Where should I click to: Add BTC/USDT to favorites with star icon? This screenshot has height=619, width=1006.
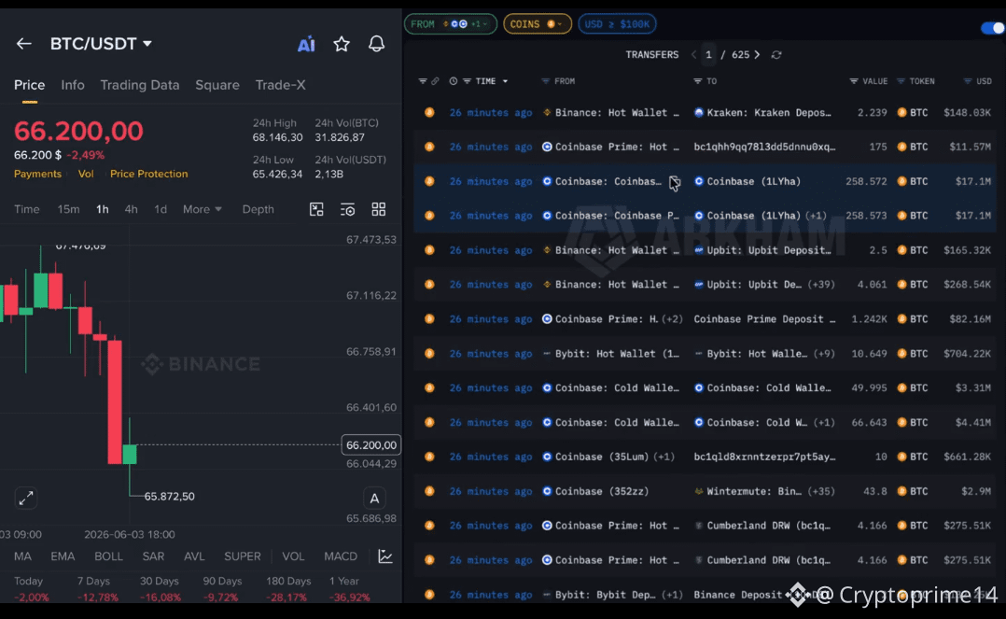pos(342,44)
